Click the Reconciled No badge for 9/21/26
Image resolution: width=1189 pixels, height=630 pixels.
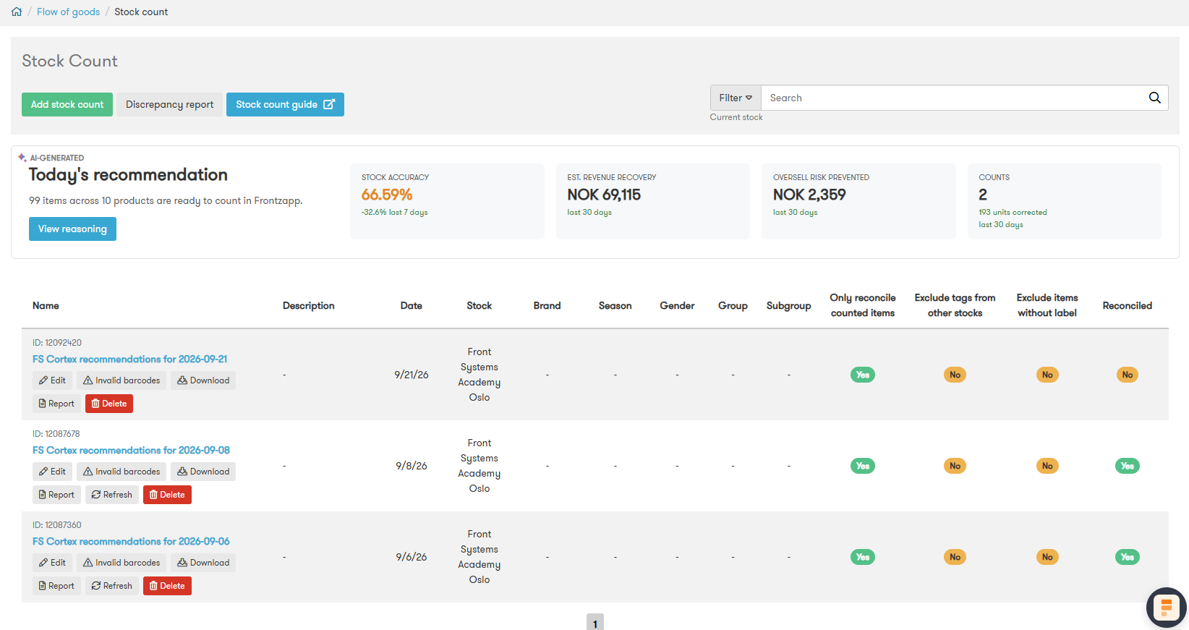click(1127, 375)
